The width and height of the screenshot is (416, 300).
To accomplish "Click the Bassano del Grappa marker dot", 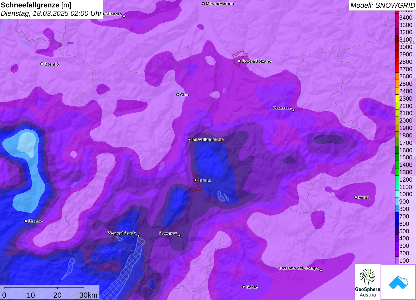I will (321, 270).
